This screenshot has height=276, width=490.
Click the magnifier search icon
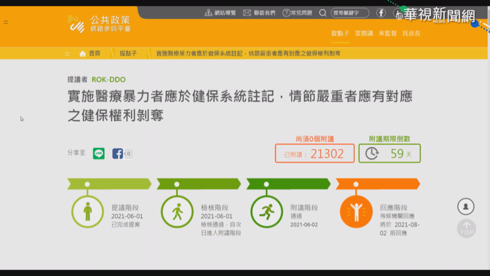point(323,13)
